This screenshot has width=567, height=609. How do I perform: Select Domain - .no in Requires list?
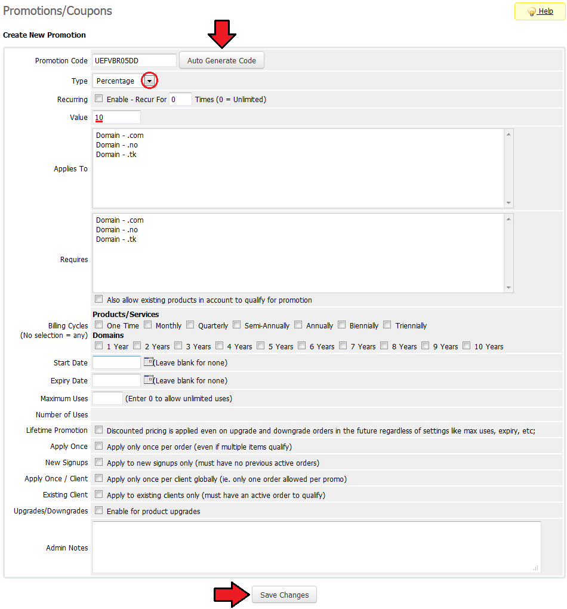[117, 230]
